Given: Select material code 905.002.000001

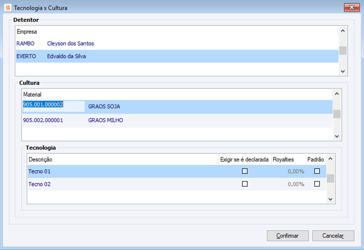Looking at the screenshot, I should coord(43,120).
